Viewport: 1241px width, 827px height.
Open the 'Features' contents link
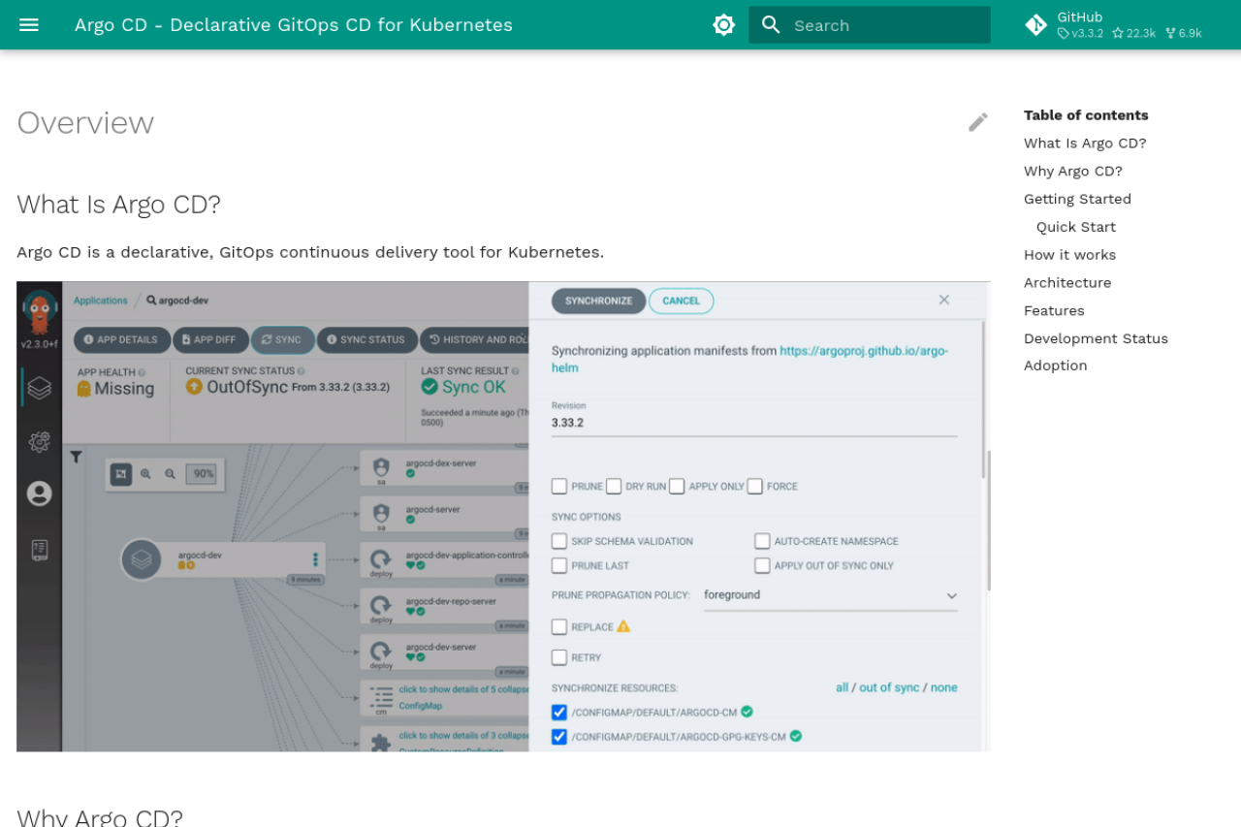click(x=1054, y=311)
